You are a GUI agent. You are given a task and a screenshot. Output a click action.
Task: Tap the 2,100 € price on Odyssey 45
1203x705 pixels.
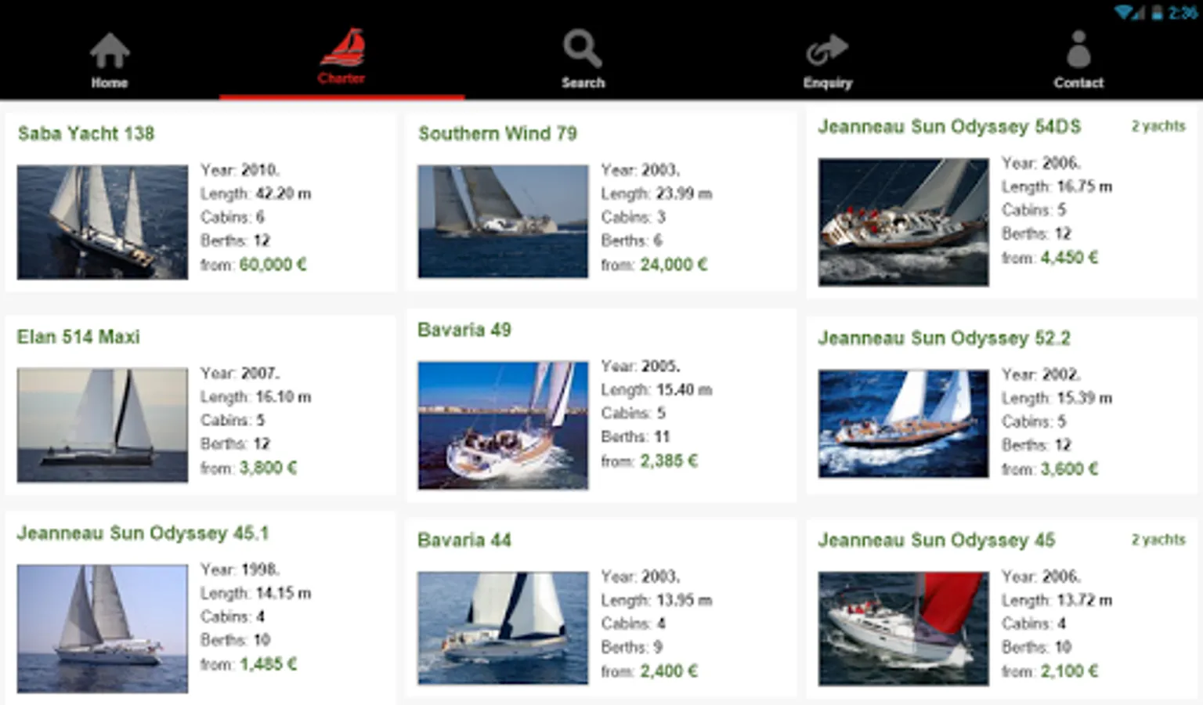coord(1069,671)
